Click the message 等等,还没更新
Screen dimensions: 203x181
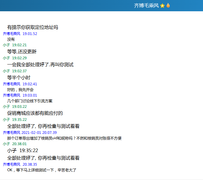pyautogui.click(x=22, y=52)
